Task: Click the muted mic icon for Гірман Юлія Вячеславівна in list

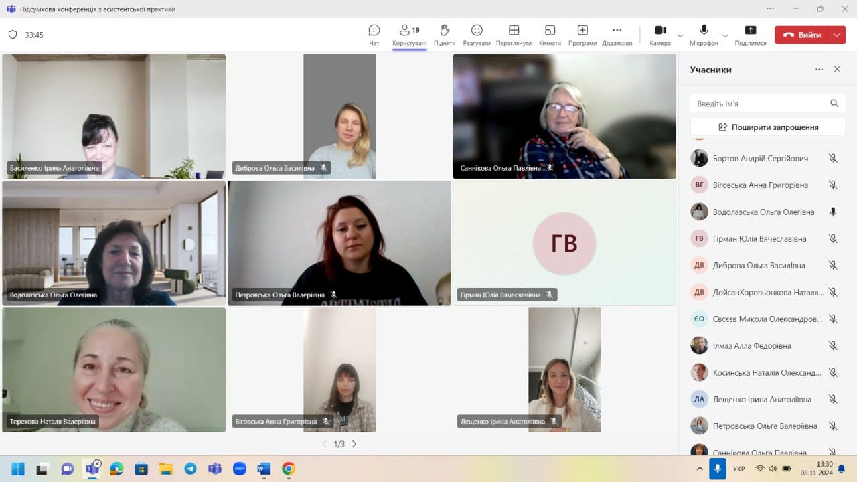Action: 833,239
